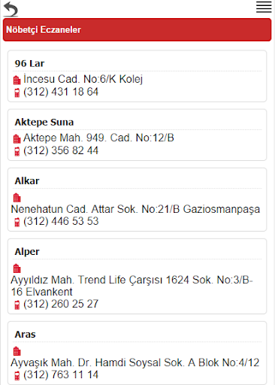Viewport: 275px width, 385px height.
Task: Click phone icon next to (312) 763 11 14
Action: (17, 375)
